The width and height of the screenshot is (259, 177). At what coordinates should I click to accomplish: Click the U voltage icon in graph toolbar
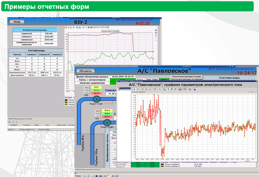pos(138,89)
